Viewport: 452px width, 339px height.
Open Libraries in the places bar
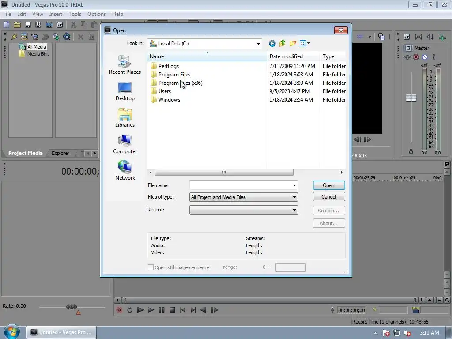[125, 118]
